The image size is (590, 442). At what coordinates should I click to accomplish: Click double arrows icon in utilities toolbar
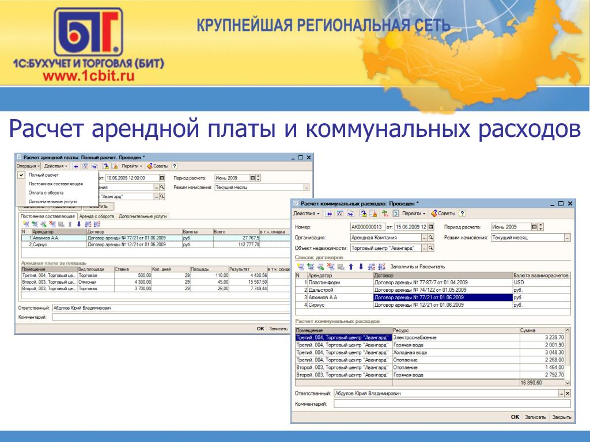click(351, 214)
